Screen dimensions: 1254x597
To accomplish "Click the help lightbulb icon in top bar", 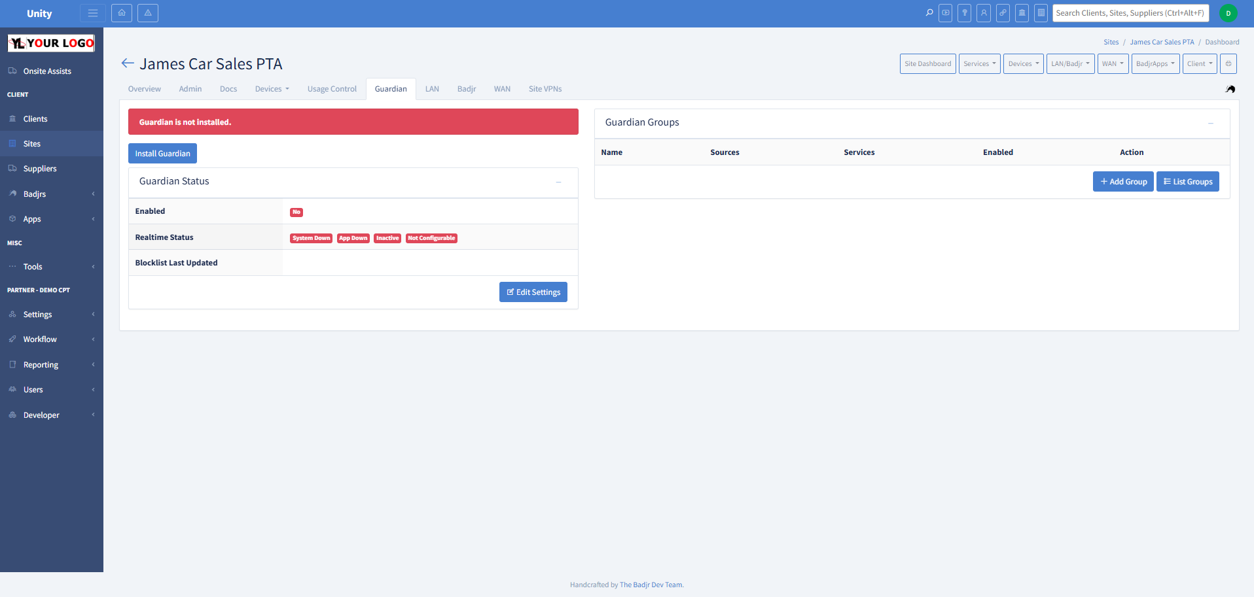I will click(965, 13).
